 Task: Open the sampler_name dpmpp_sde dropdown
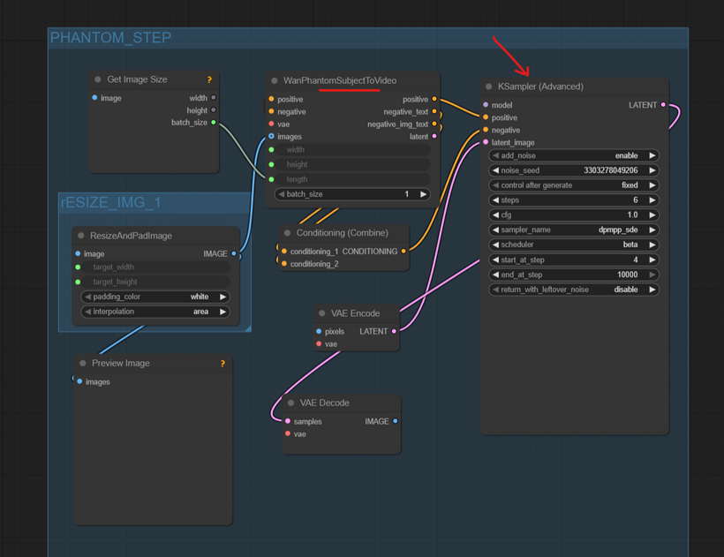point(574,230)
